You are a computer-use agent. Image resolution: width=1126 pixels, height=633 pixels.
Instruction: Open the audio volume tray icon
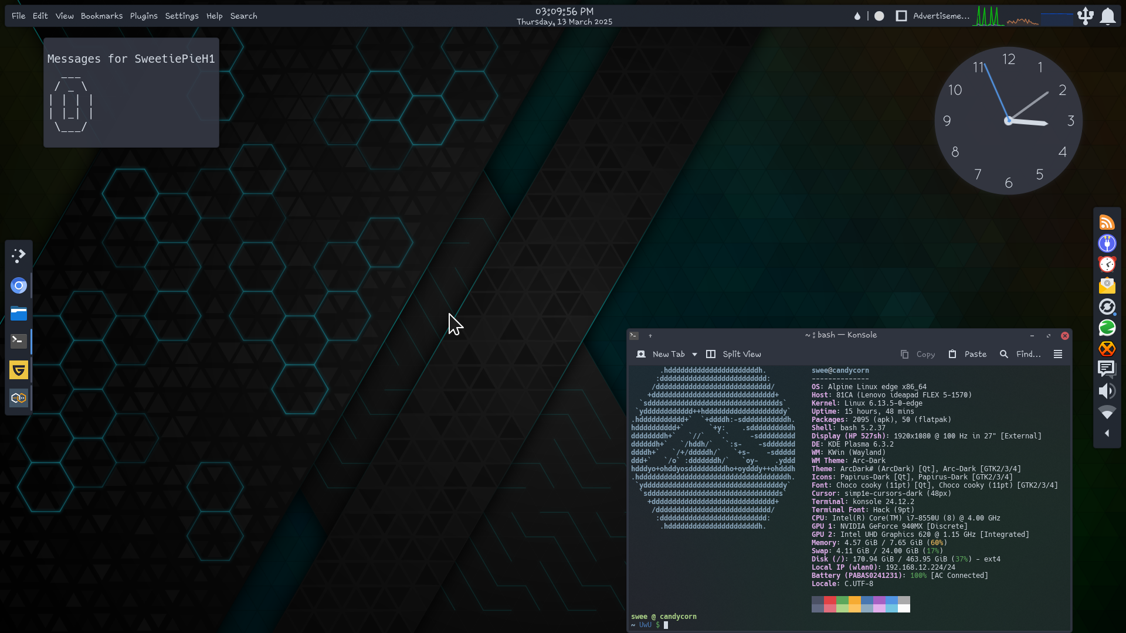[1107, 391]
